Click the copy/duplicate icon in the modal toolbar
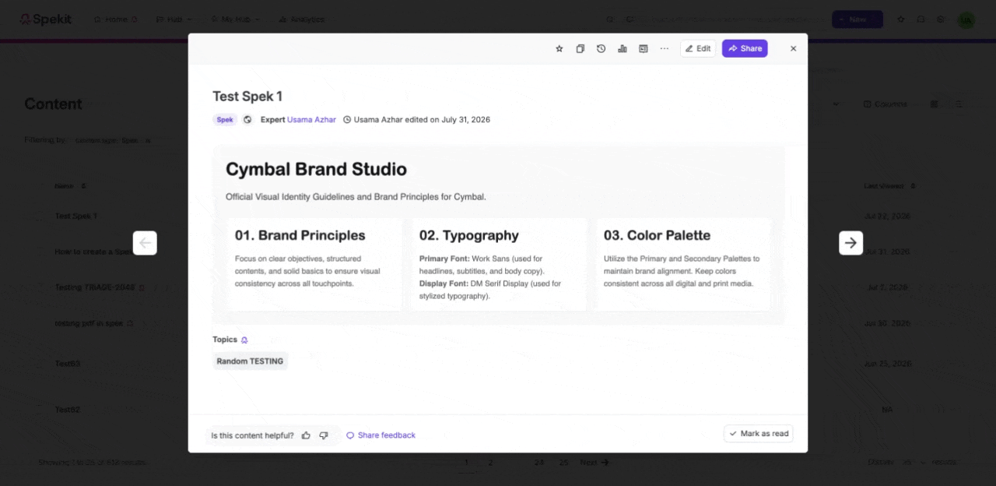 pyautogui.click(x=580, y=48)
